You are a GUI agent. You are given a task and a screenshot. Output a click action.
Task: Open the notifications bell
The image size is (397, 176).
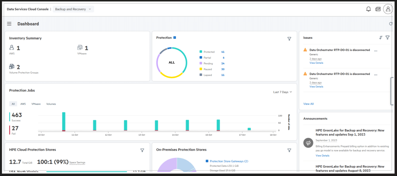tap(369, 9)
